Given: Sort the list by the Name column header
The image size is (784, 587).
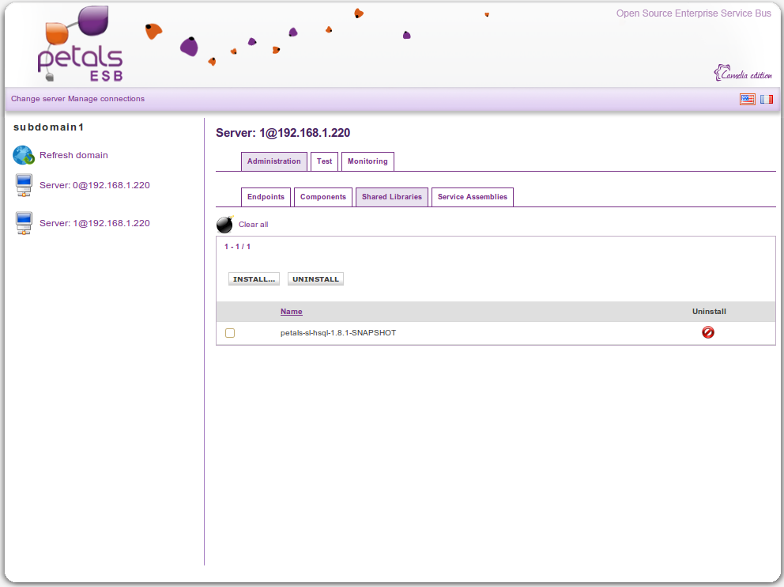Looking at the screenshot, I should click(292, 312).
